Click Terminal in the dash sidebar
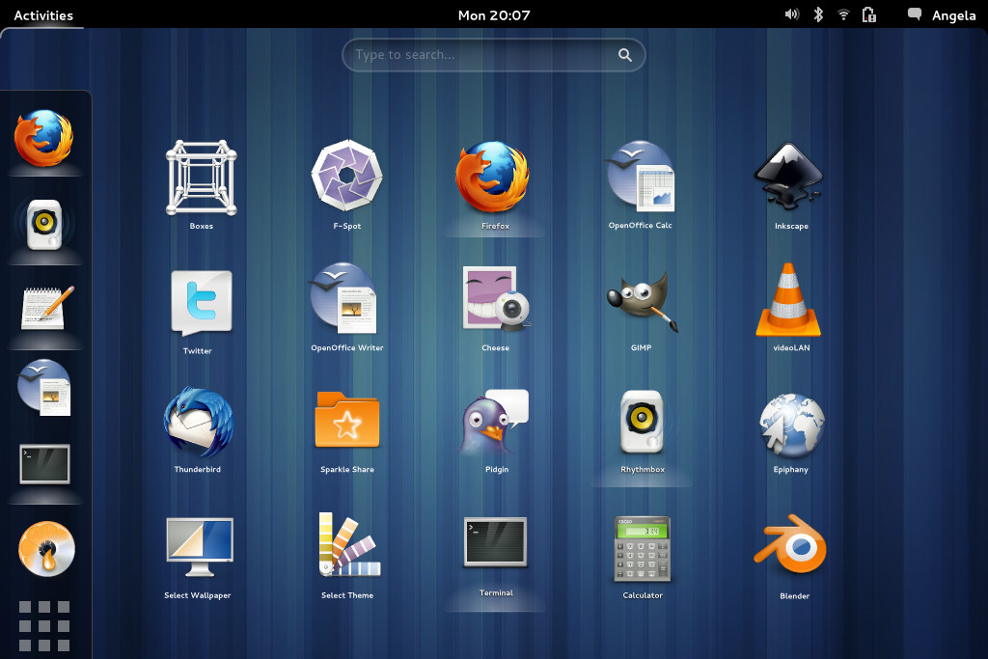 click(44, 464)
